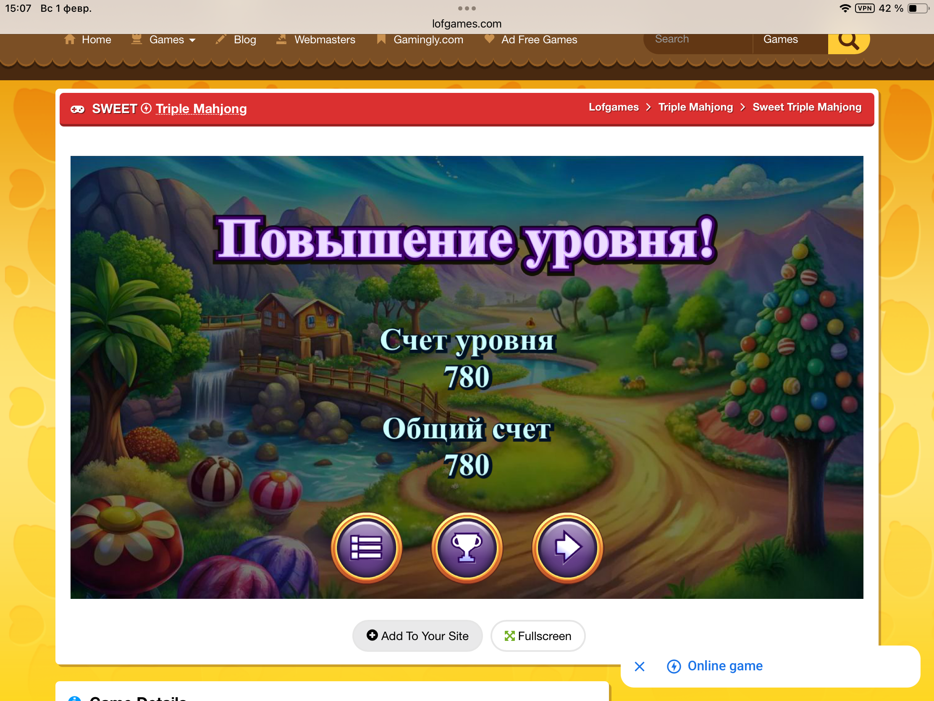Open the Webmasters menu item

pos(324,40)
